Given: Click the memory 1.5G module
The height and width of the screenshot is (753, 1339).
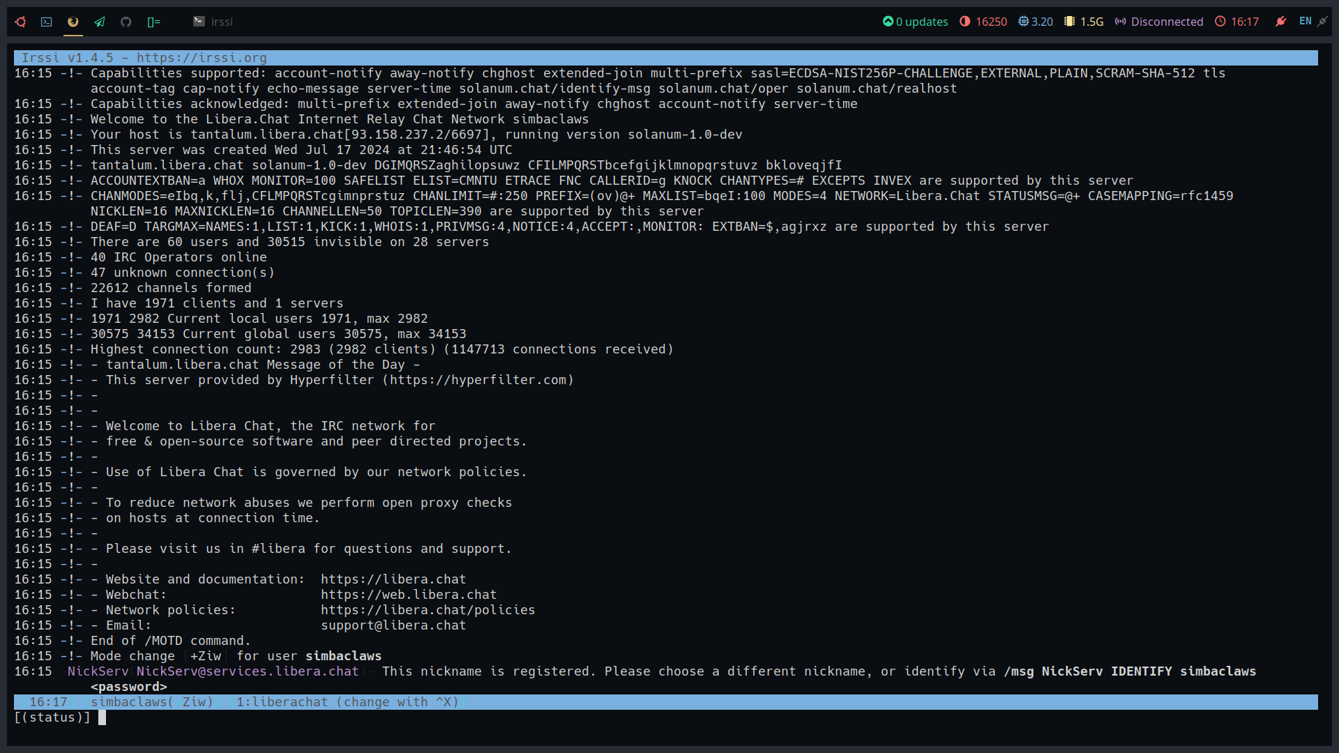Looking at the screenshot, I should click(x=1084, y=22).
